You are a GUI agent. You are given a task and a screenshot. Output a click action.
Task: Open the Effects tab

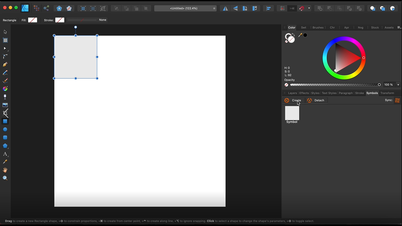[x=304, y=93]
